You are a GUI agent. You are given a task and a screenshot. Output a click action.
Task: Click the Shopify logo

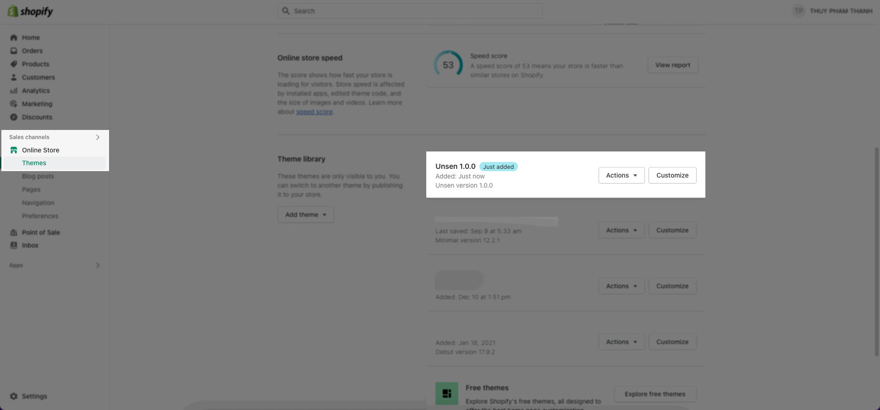pyautogui.click(x=30, y=11)
